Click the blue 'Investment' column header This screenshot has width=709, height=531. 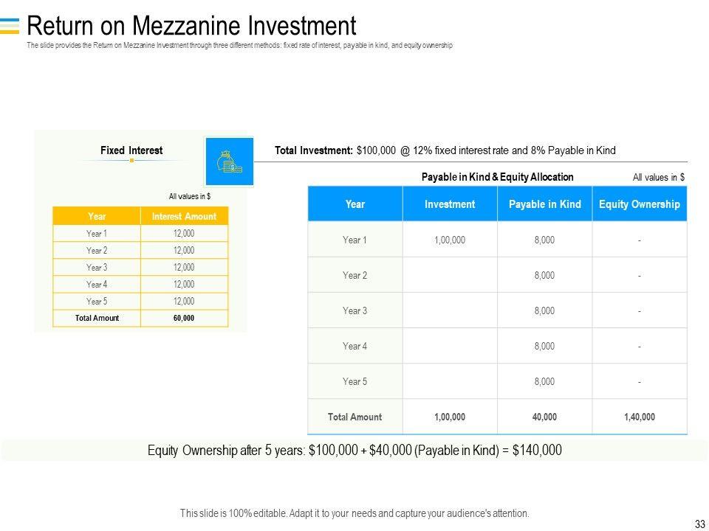pos(450,204)
